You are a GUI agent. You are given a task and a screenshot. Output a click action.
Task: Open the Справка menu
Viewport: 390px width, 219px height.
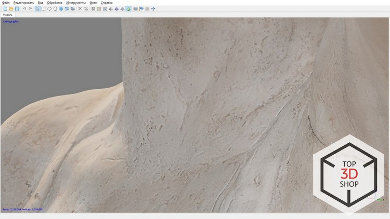[x=107, y=3]
